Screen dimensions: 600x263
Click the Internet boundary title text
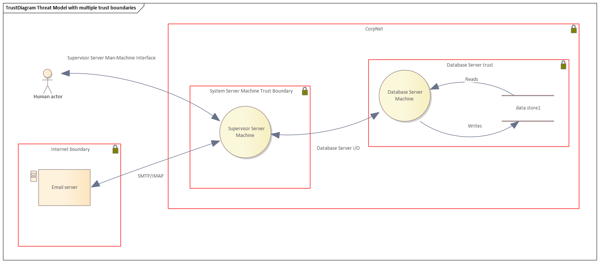70,149
